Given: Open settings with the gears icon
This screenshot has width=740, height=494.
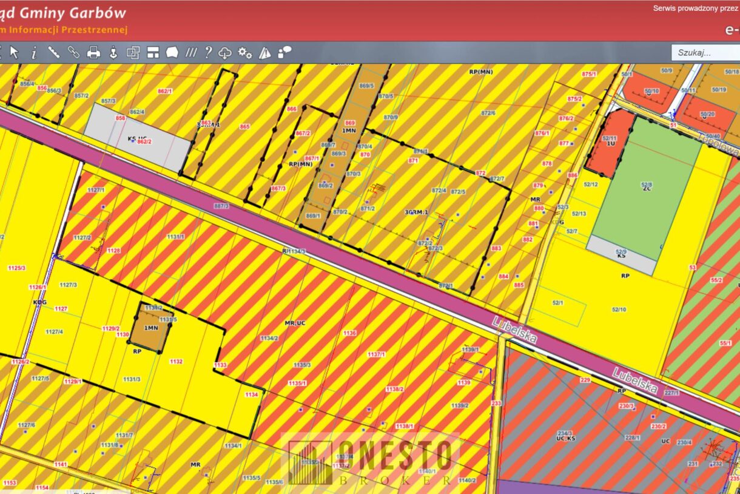Looking at the screenshot, I should click(245, 53).
